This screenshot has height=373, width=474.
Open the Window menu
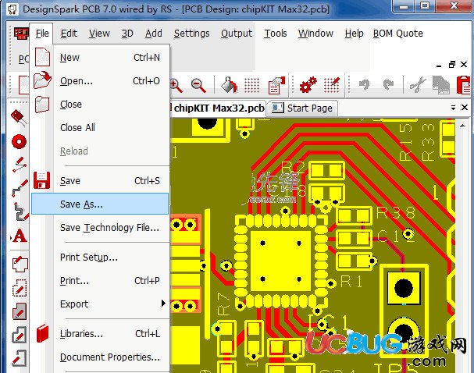[x=315, y=34]
